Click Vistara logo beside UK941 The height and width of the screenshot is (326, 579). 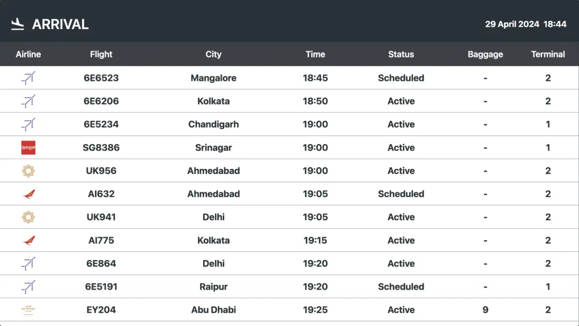[x=28, y=217]
